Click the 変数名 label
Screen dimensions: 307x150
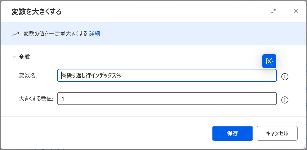[x=28, y=76]
